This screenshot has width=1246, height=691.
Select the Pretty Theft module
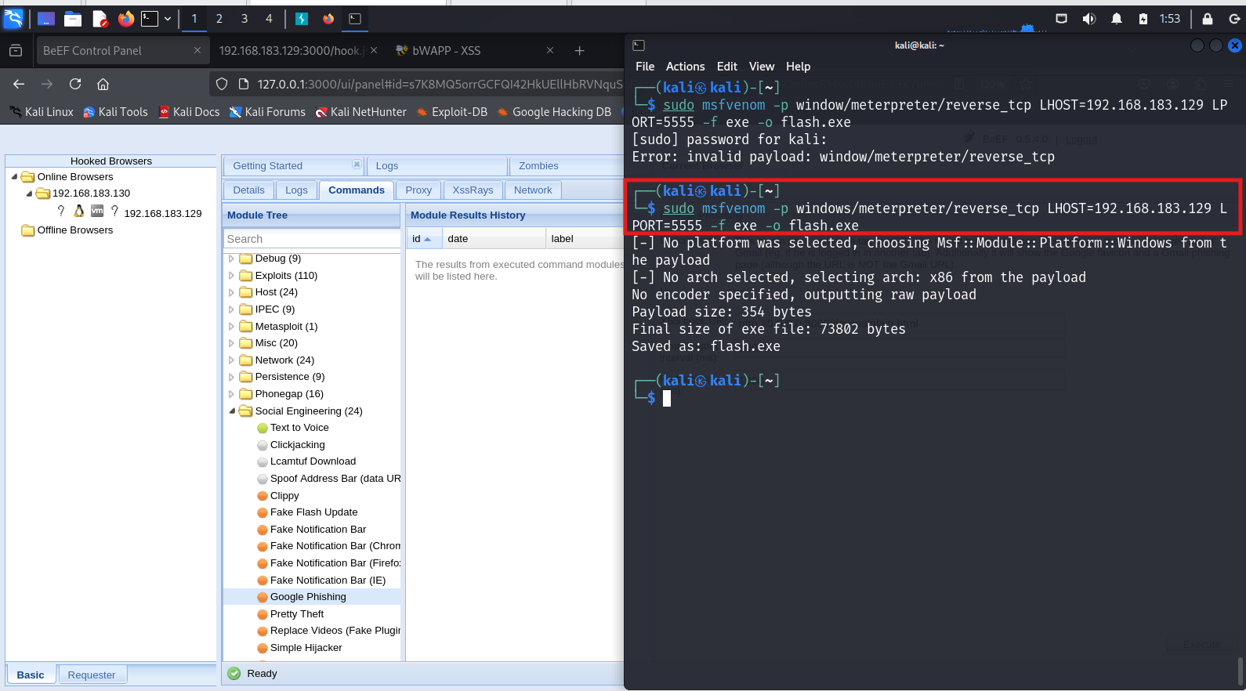pos(296,614)
